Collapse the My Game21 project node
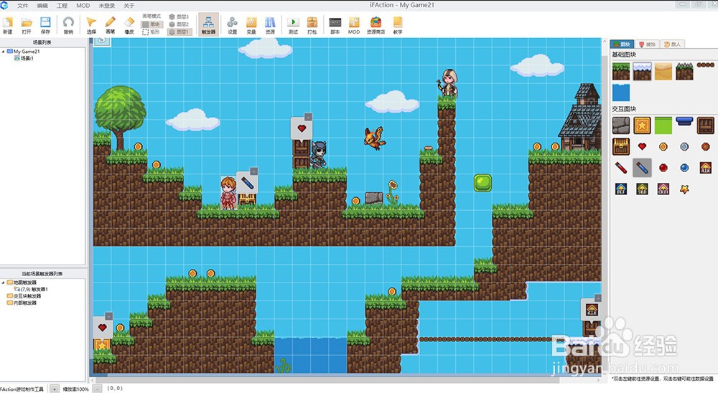718x393 pixels. [x=3, y=52]
